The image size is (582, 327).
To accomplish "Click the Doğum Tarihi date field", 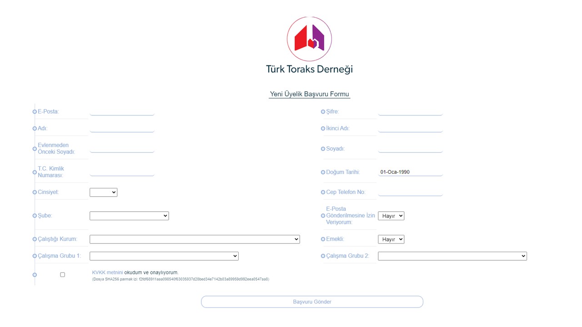I will point(410,172).
